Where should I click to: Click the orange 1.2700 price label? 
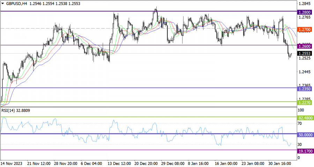pos(305,30)
